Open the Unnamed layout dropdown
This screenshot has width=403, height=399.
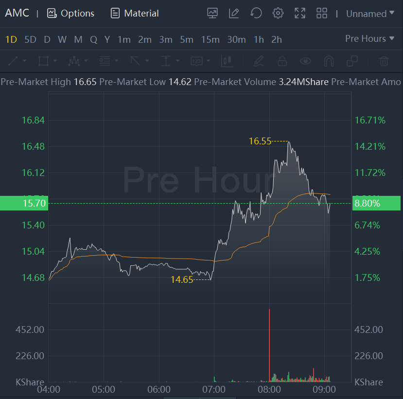point(370,14)
